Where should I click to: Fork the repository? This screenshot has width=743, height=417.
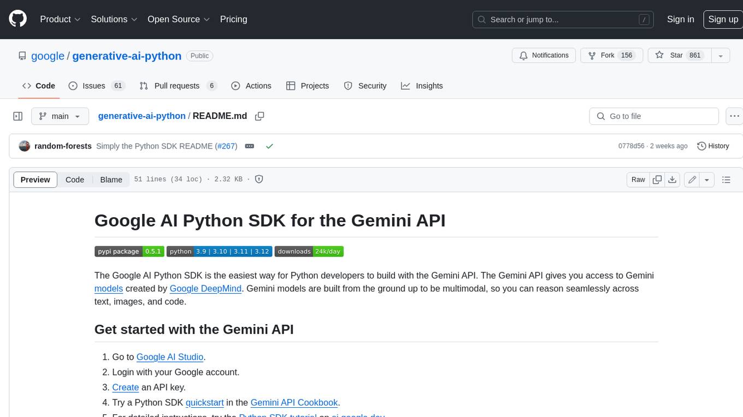pyautogui.click(x=611, y=56)
